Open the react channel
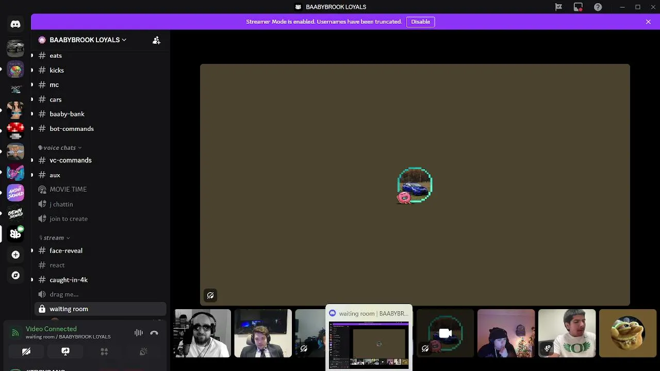 tap(101, 265)
